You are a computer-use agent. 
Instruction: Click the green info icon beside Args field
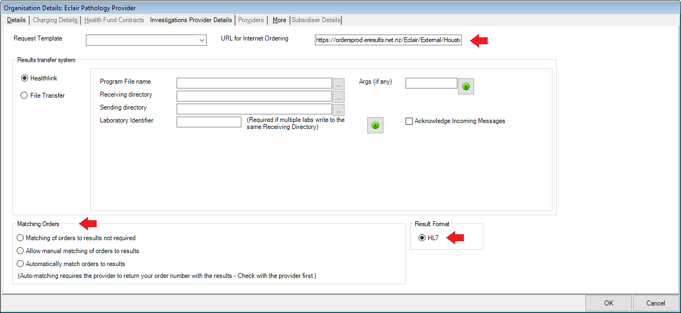[x=466, y=86]
